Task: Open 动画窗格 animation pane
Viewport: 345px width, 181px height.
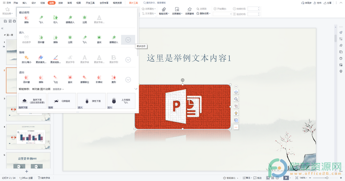Action: point(189,11)
